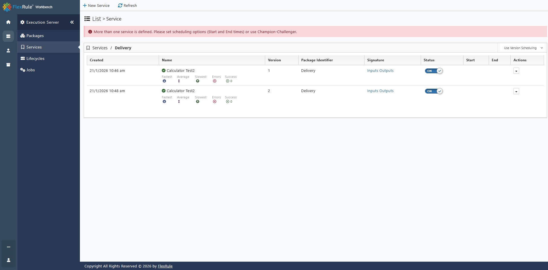
Task: Click the New Service button
Action: click(x=96, y=5)
